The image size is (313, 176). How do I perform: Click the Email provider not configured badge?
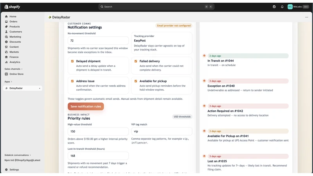coord(174,25)
